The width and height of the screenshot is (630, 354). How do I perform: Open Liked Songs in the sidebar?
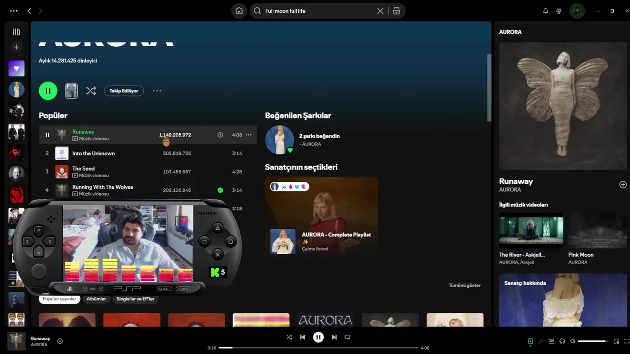click(16, 68)
